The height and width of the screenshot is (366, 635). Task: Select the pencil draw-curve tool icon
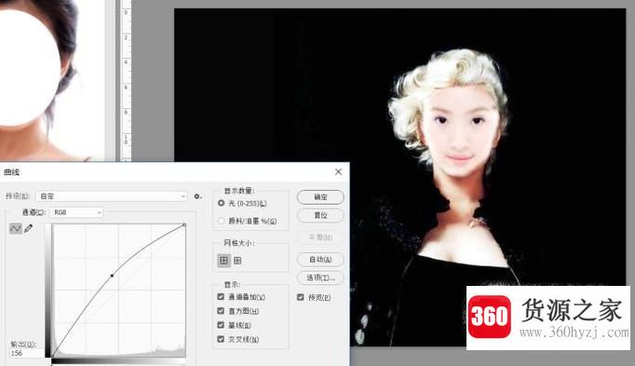tap(28, 228)
